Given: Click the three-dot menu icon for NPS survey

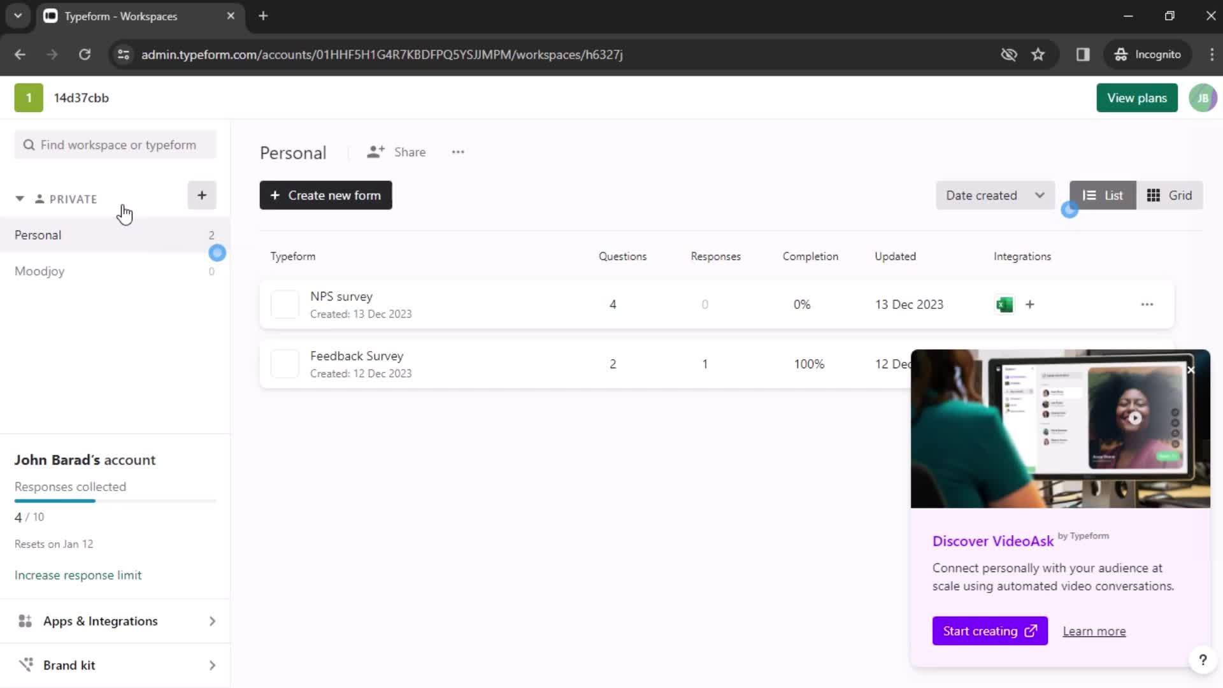Looking at the screenshot, I should click(x=1147, y=303).
